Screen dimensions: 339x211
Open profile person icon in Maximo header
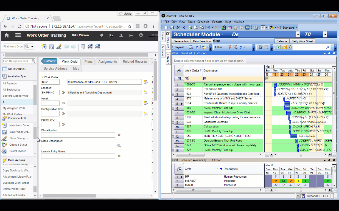121,35
